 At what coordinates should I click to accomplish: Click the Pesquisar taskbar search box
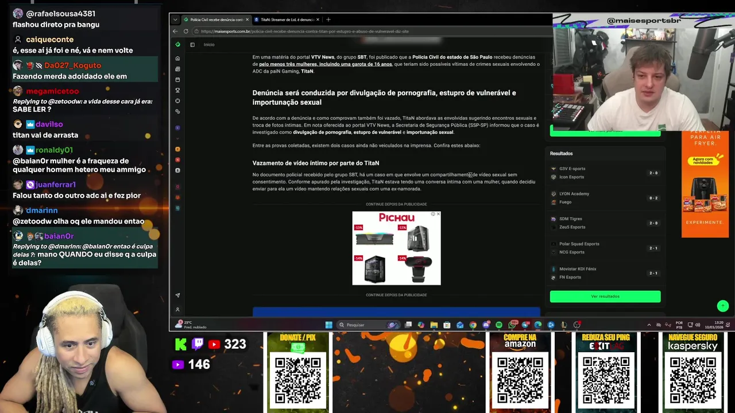tap(367, 325)
